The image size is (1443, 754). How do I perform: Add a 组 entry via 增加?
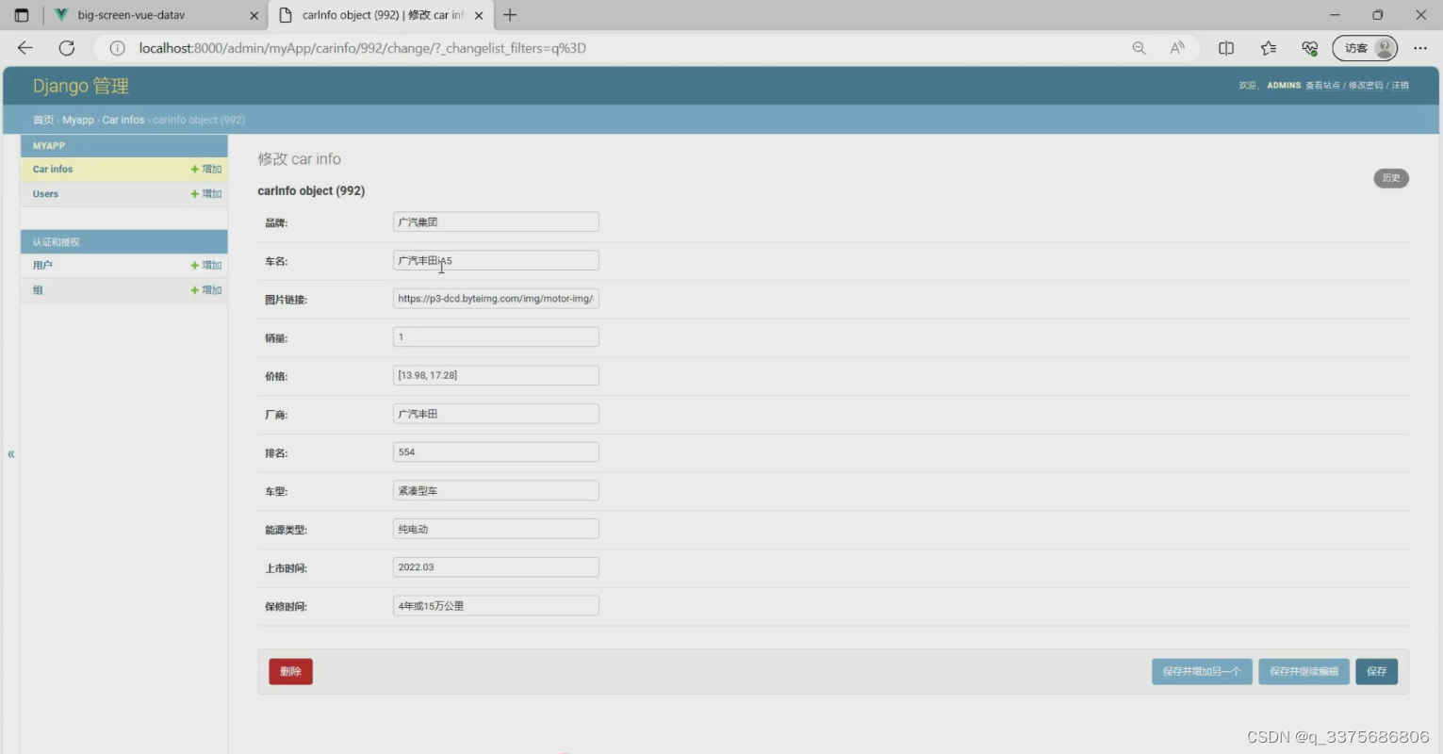tap(206, 290)
